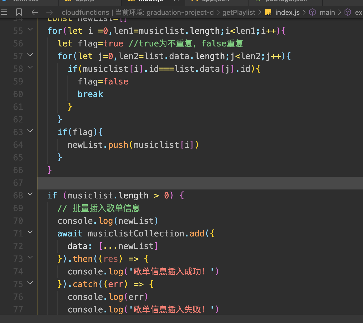The height and width of the screenshot is (323, 363).
Task: Click 'musiclist.length' in line 55 loop header
Action: click(x=179, y=31)
